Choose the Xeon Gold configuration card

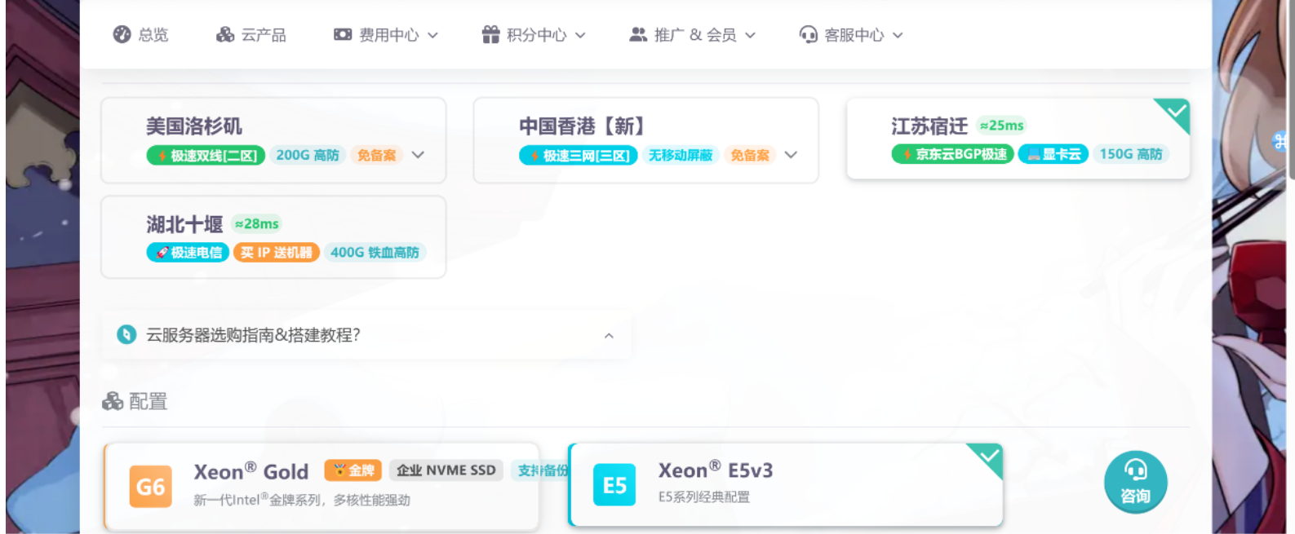(322, 486)
